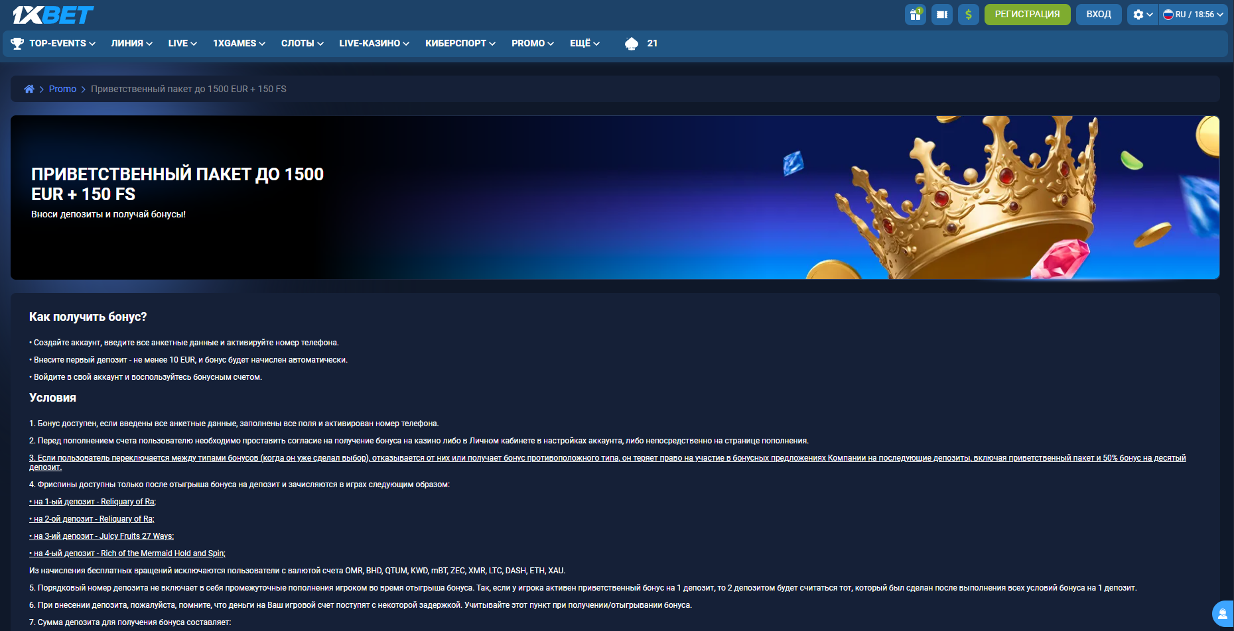Open the RU language and time dropdown
Image resolution: width=1234 pixels, height=631 pixels.
pos(1193,15)
